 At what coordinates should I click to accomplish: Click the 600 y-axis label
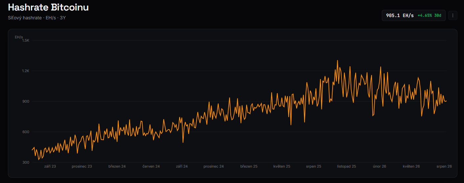[26, 132]
